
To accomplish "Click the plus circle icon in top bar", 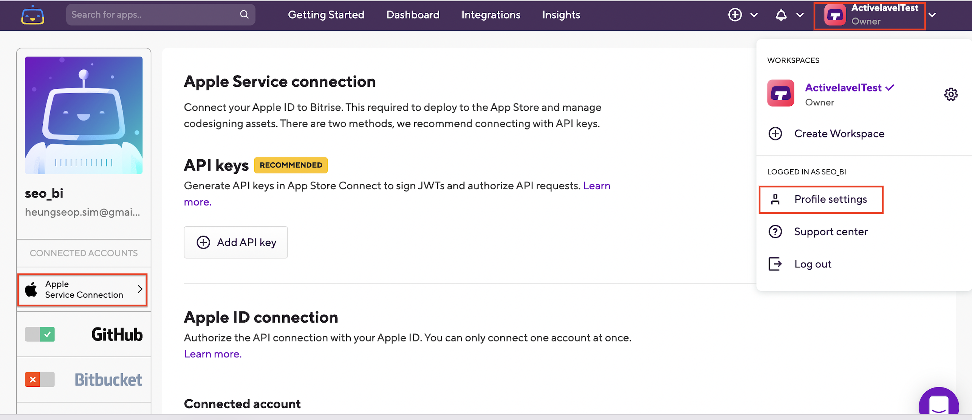I will click(x=735, y=15).
